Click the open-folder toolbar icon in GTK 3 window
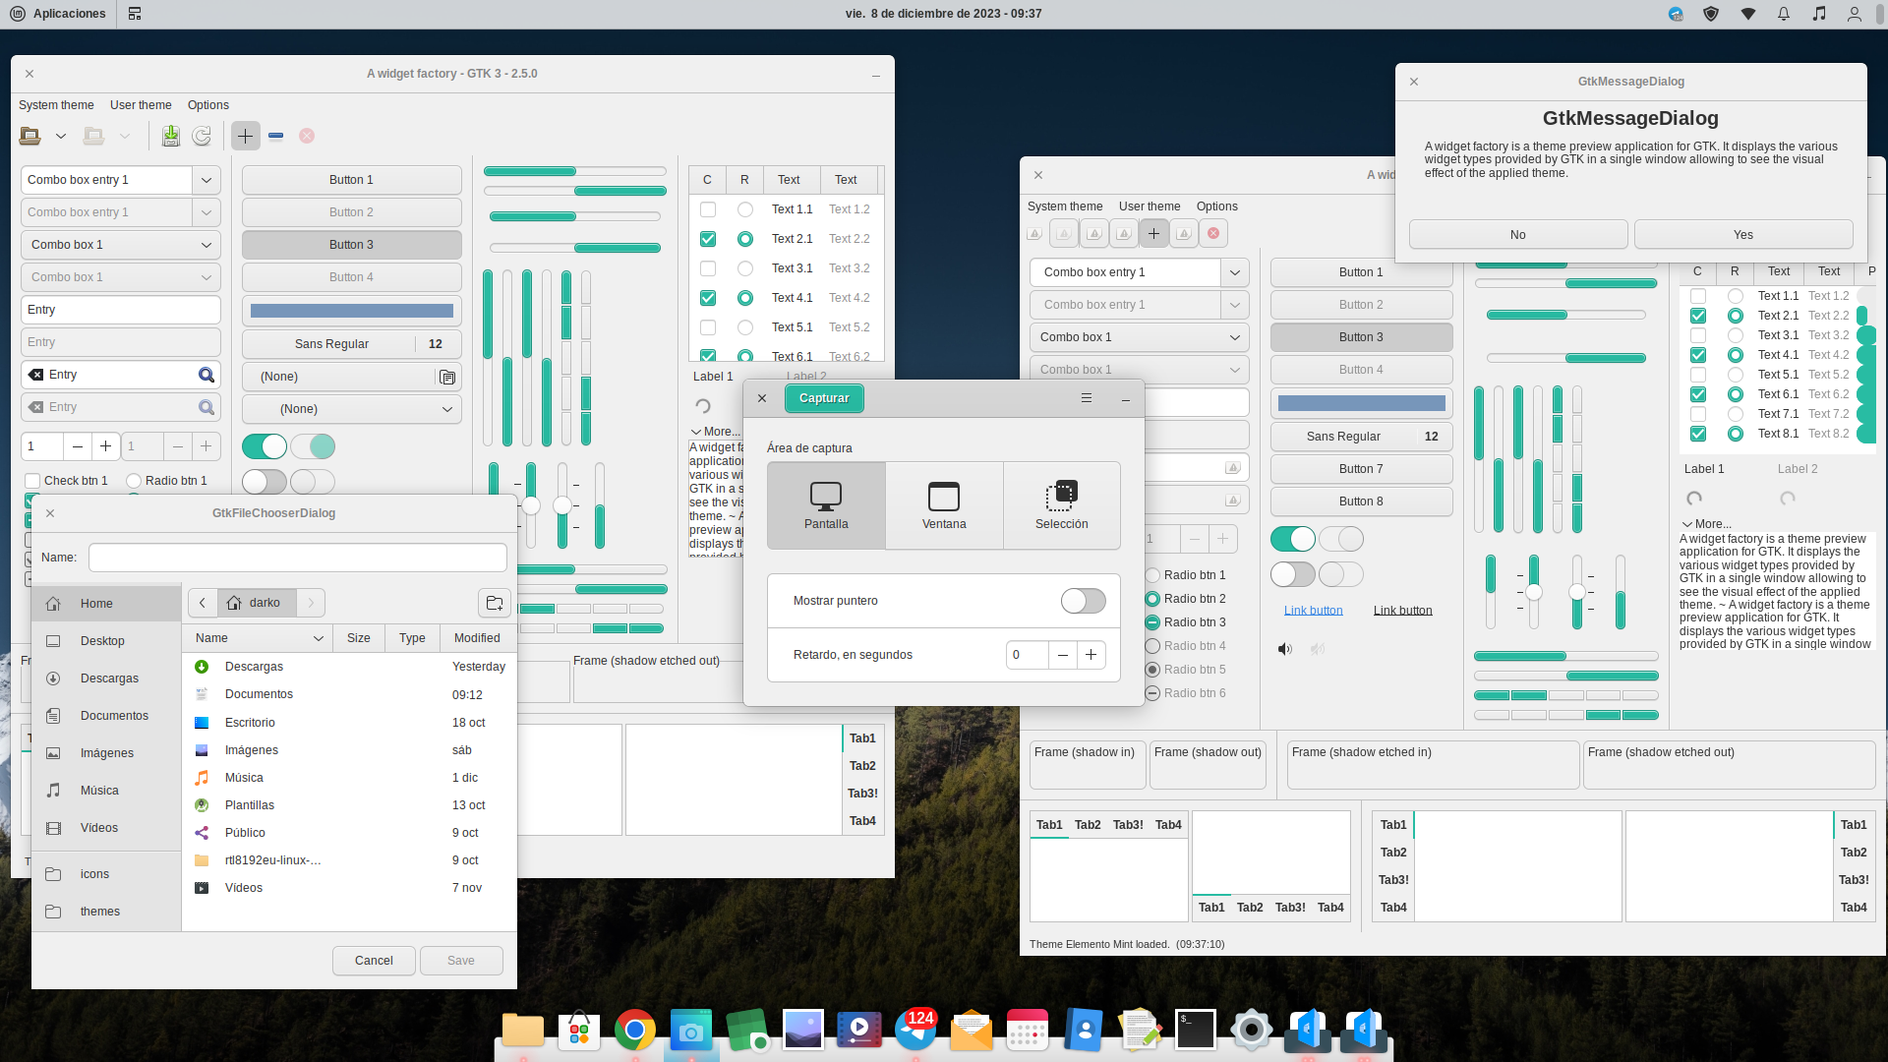The width and height of the screenshot is (1888, 1062). pyautogui.click(x=29, y=136)
